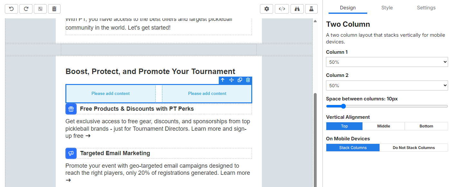Click the binoculars preview icon

pos(297,9)
